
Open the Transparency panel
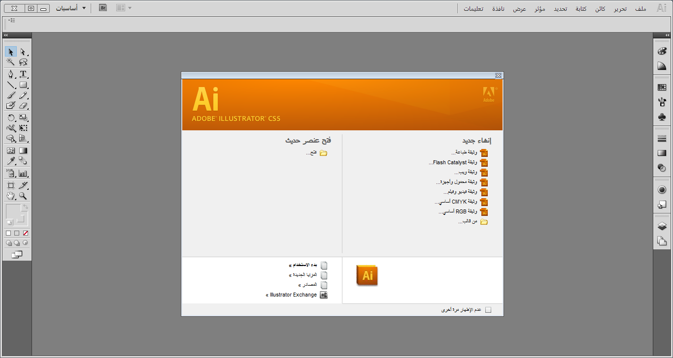[662, 168]
